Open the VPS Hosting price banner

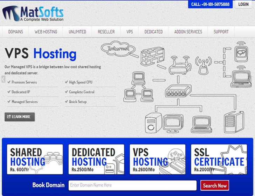[x=158, y=159]
